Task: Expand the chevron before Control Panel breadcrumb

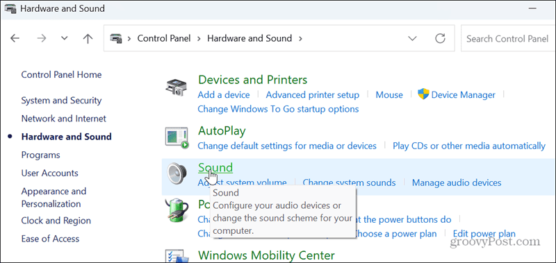Action: click(129, 38)
